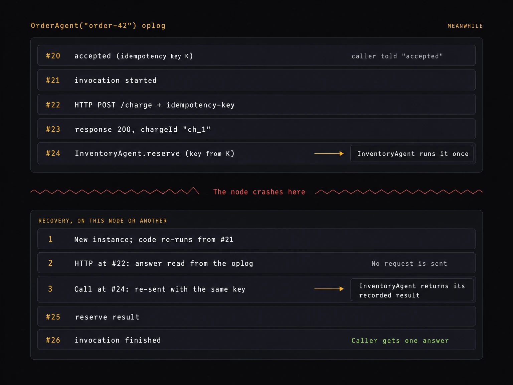Select the text 'accepted (idempotency key K)'
513x385 pixels.
(x=134, y=56)
